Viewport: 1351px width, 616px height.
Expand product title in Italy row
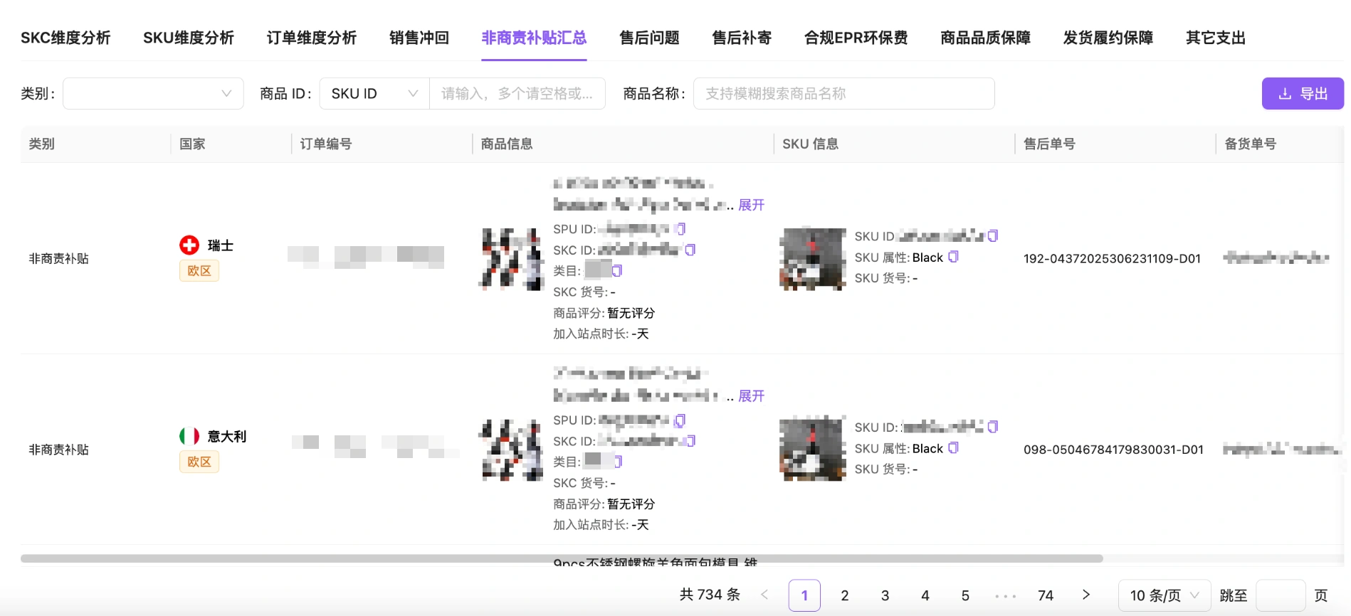[751, 395]
